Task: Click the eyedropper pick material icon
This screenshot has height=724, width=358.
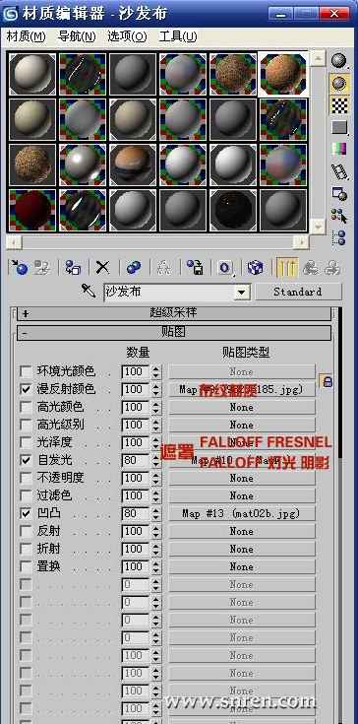Action: pyautogui.click(x=89, y=291)
